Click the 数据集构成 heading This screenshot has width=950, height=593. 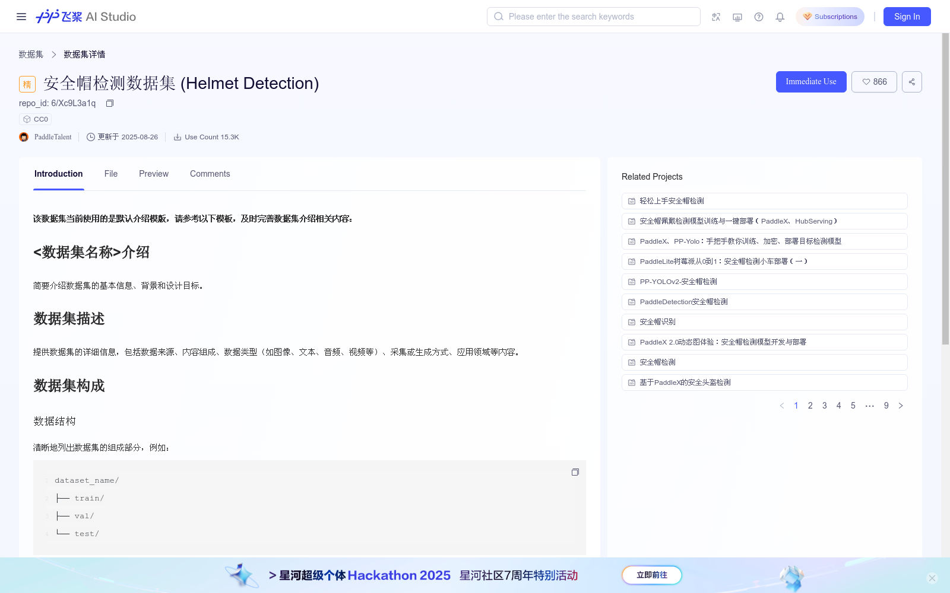[69, 386]
